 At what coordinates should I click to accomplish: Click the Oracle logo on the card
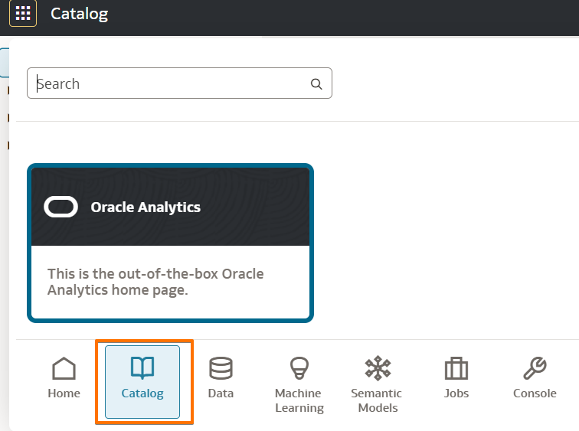click(x=61, y=207)
